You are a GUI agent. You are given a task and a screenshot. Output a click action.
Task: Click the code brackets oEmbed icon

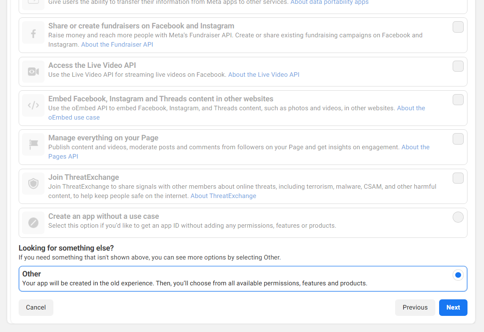tap(33, 105)
